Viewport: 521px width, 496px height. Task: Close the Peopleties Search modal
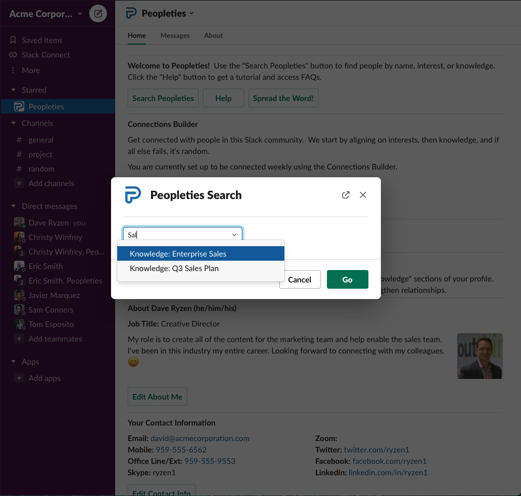pyautogui.click(x=363, y=195)
